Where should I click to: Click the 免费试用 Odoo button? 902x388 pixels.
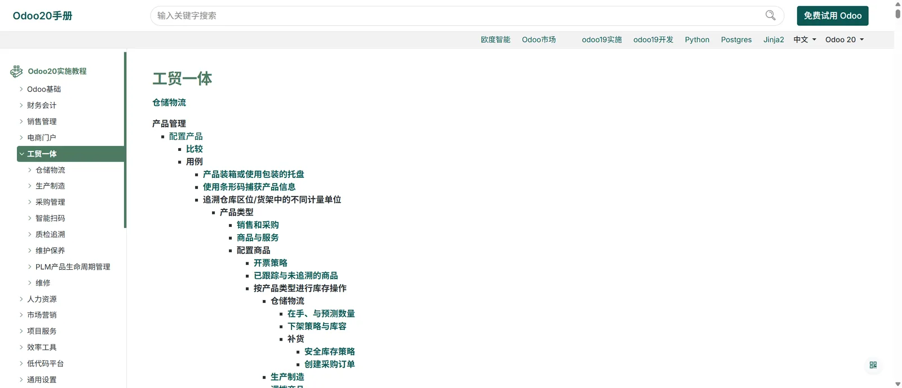coord(833,16)
